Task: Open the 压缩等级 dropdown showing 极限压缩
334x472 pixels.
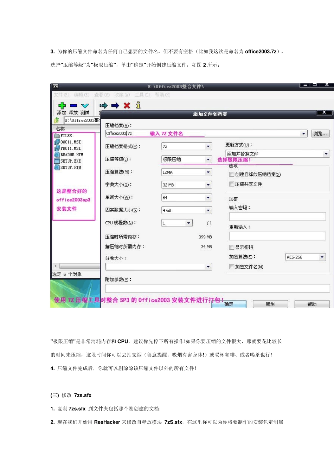Action: pyautogui.click(x=208, y=159)
